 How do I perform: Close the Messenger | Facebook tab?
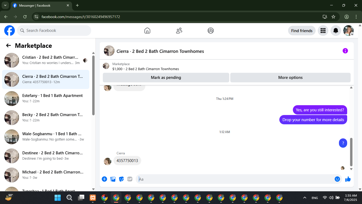tap(68, 5)
